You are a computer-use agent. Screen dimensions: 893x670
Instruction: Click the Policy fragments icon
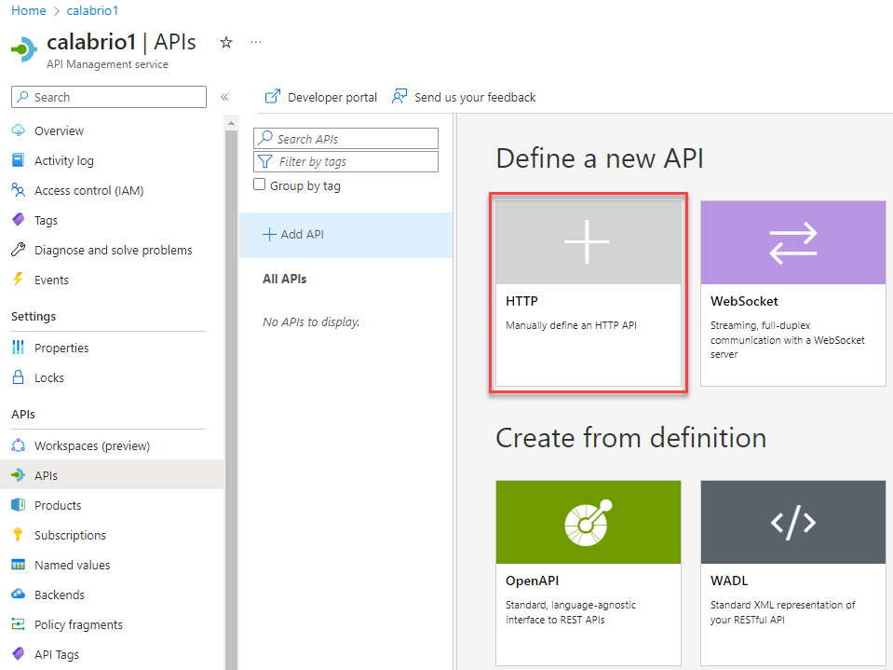click(19, 623)
